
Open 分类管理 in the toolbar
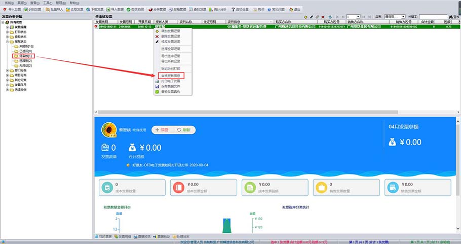[157, 10]
